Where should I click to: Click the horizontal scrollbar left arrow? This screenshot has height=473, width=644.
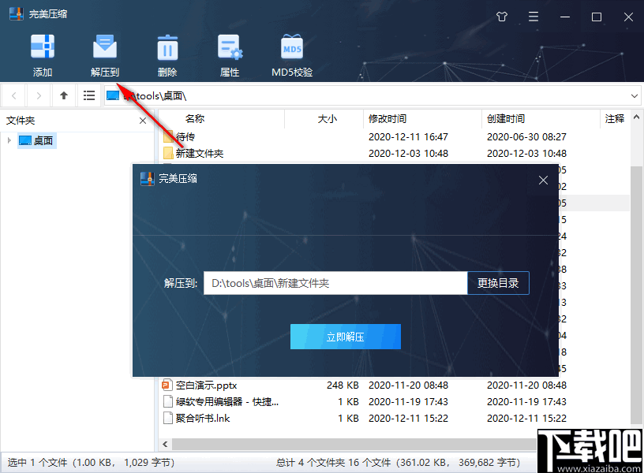tap(165, 445)
